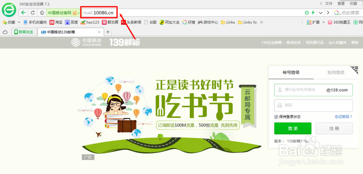Open the Links fo bookmark folder
Screen dimensions: 363x174
click(248, 22)
